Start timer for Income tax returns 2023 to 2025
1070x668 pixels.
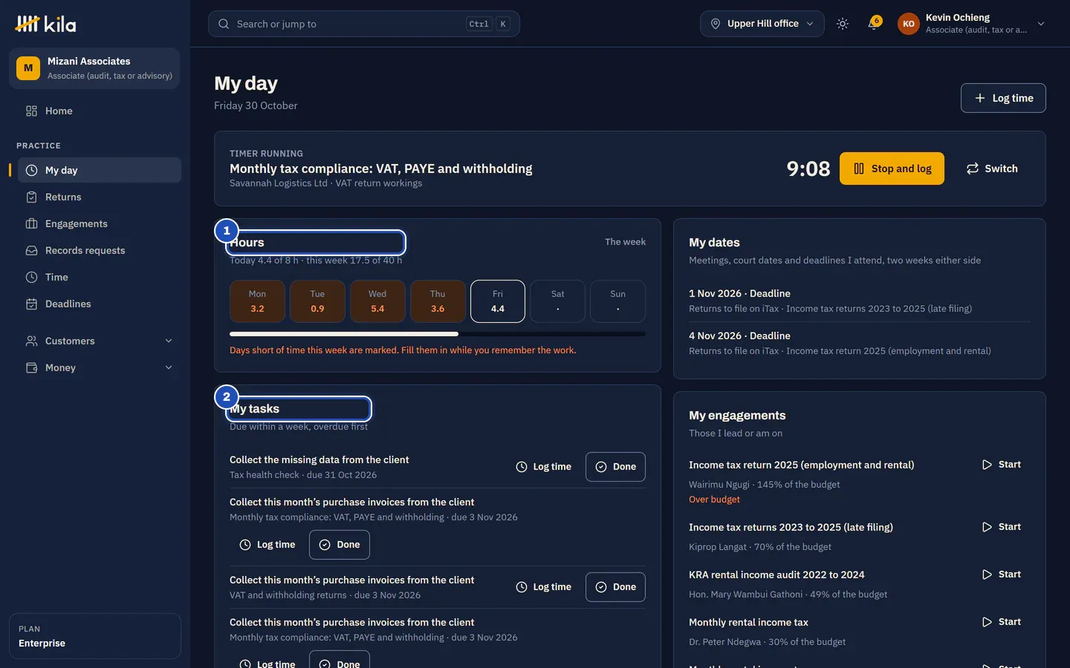pos(1002,527)
